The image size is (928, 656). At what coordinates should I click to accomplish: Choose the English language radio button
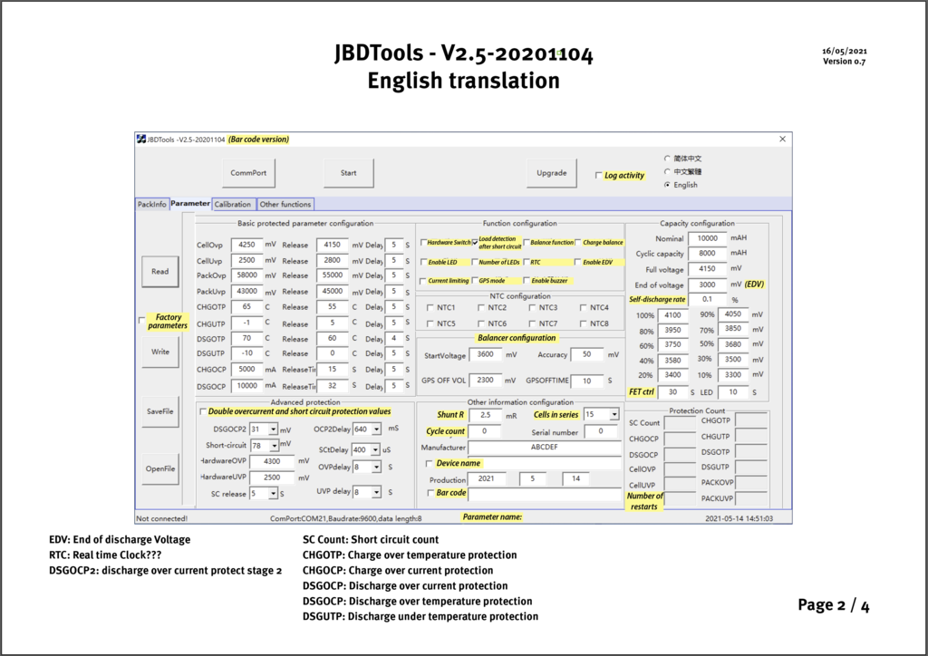tap(668, 185)
